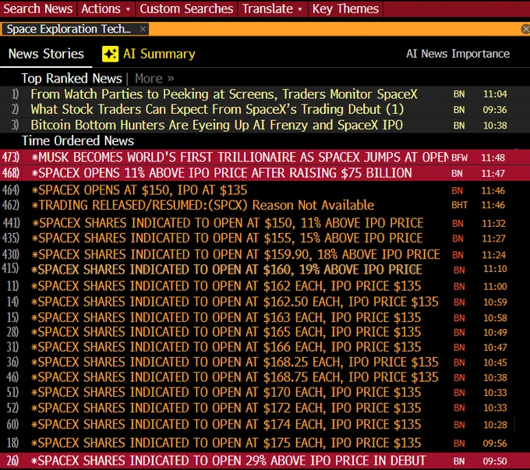The image size is (530, 470).
Task: Open headline indicating open at $170 each
Action: tap(226, 392)
